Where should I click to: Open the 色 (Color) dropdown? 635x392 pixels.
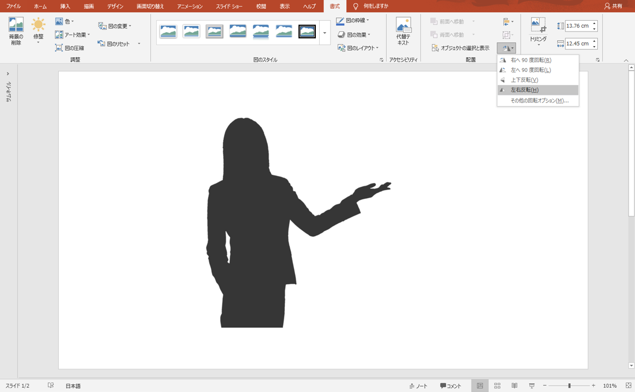tap(64, 21)
